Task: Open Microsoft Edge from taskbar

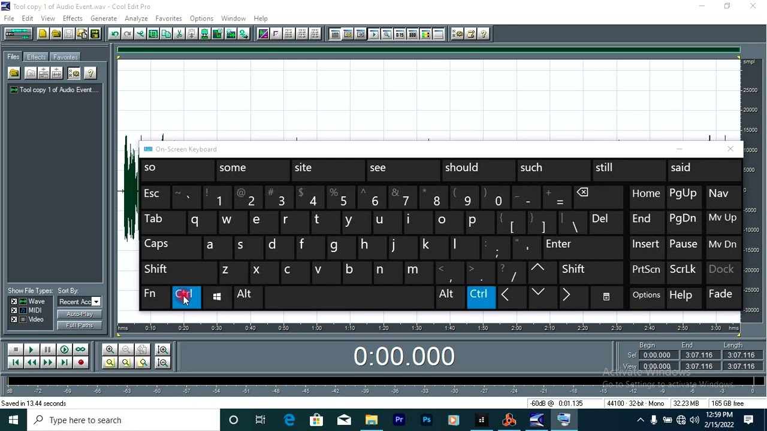Action: tap(289, 420)
